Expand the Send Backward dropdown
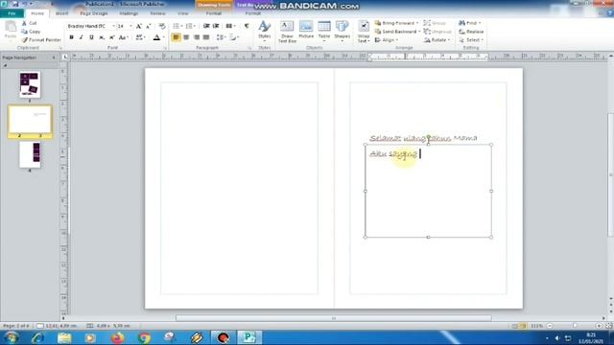The height and width of the screenshot is (345, 614). (419, 32)
